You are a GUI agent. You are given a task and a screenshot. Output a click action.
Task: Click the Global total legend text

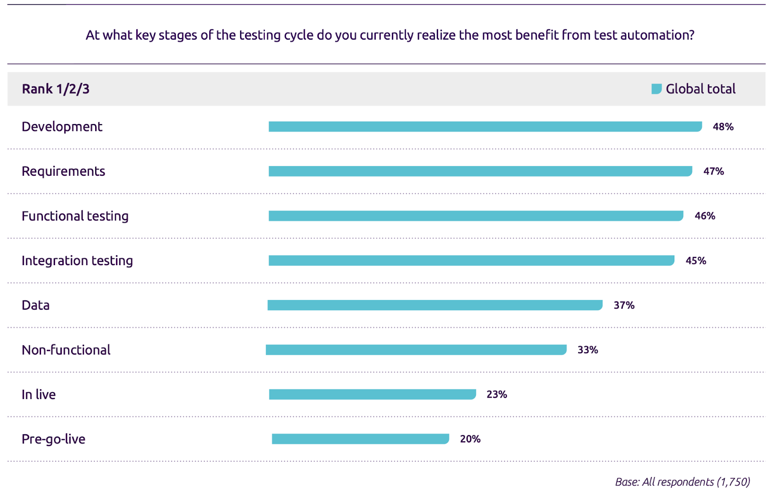point(701,89)
